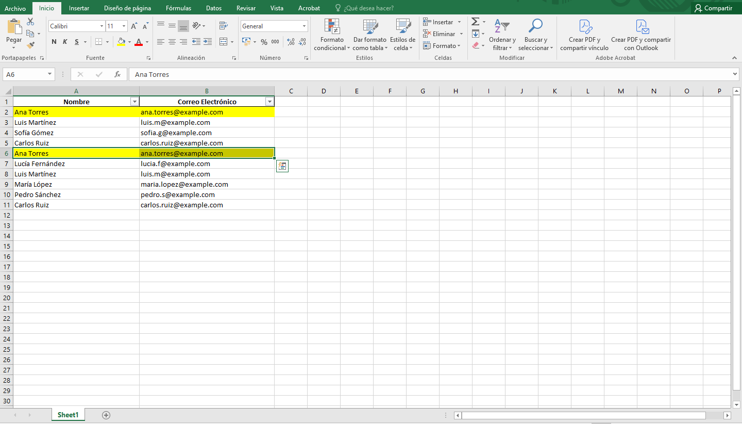Increase font size with the large A icon

tap(134, 26)
